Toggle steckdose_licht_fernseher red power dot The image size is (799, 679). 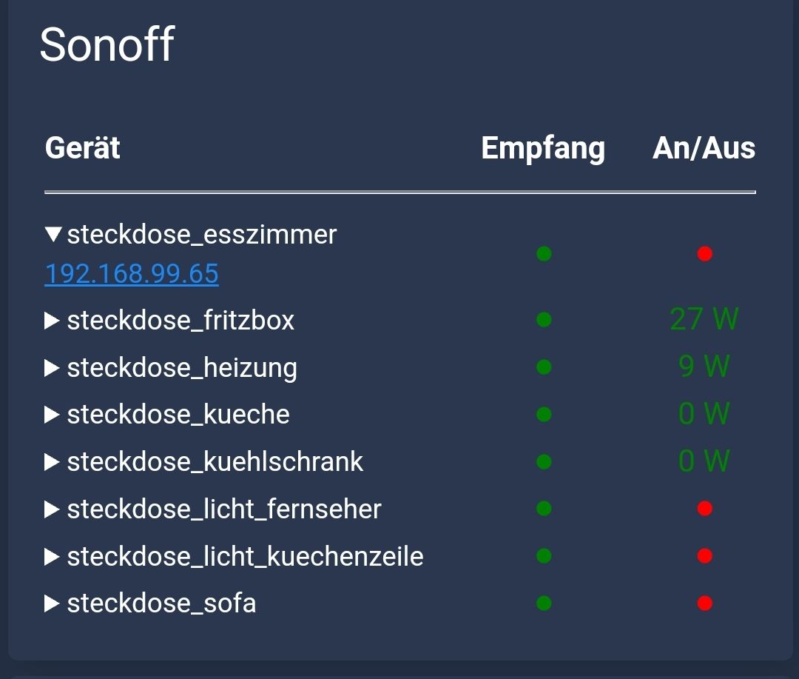point(704,509)
